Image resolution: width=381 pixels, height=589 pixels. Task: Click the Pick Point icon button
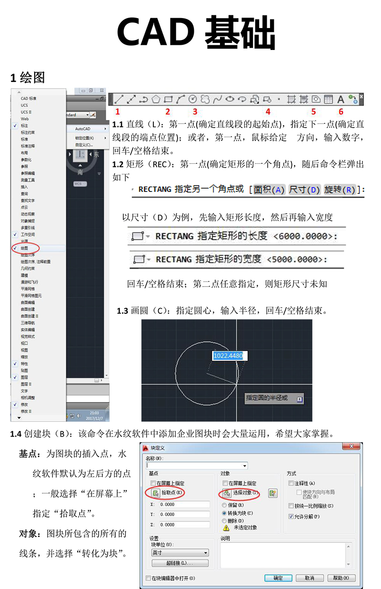156,493
